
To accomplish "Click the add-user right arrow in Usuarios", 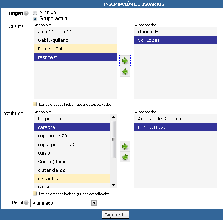I will (125, 61).
